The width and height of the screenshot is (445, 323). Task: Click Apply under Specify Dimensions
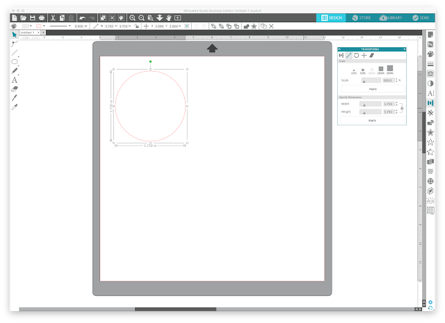373,120
